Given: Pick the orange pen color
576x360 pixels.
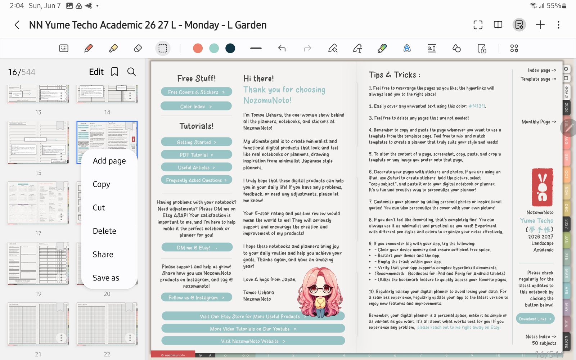Looking at the screenshot, I should [x=198, y=48].
